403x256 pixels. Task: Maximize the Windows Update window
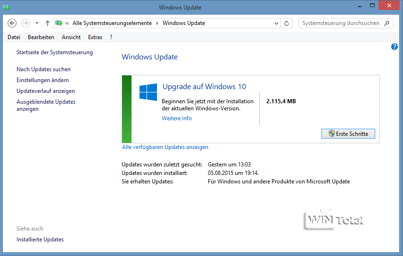click(x=372, y=5)
